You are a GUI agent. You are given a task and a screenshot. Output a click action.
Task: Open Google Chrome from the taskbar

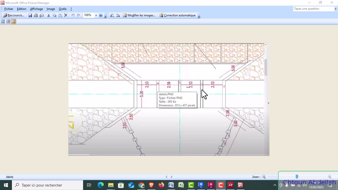coord(141,185)
